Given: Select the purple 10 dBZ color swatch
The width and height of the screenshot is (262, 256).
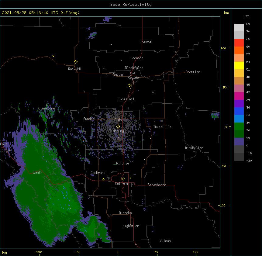Looking at the screenshot, I should pos(239,141).
